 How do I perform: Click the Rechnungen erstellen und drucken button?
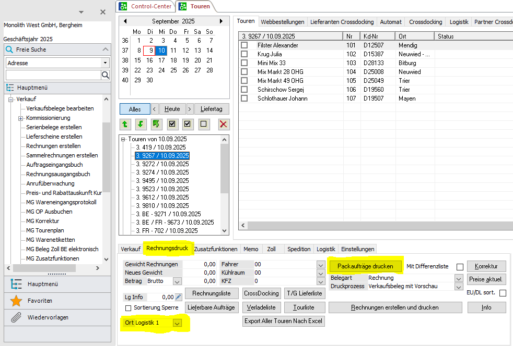[x=395, y=307]
